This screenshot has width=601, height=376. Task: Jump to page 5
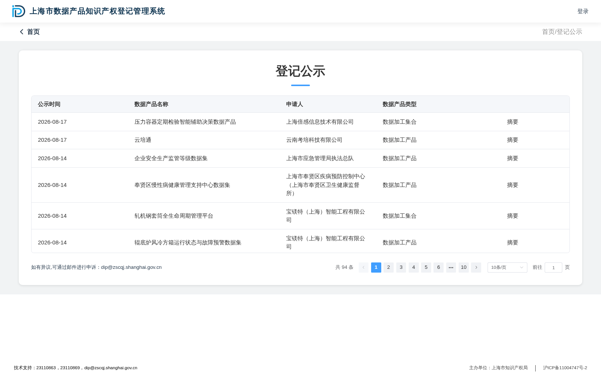426,267
